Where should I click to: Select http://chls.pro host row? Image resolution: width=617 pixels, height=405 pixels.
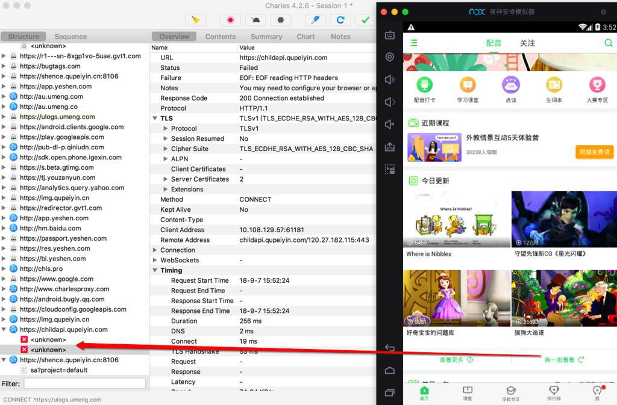[42, 268]
